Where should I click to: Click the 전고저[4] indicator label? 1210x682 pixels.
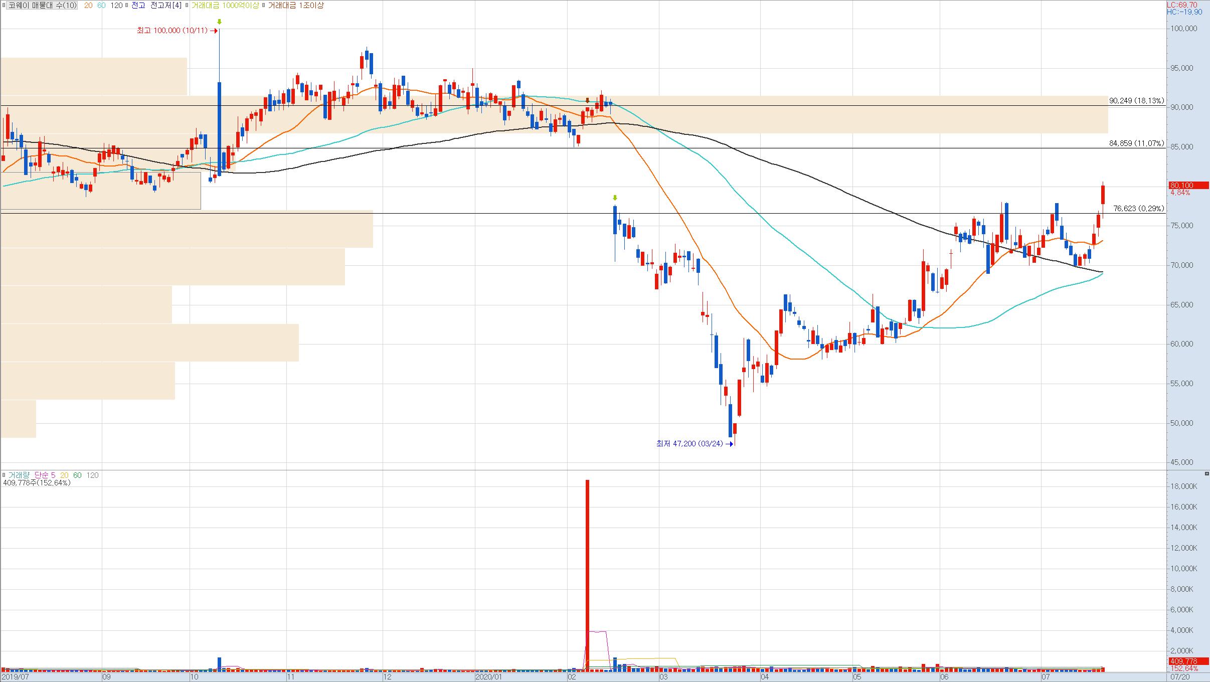tap(166, 6)
